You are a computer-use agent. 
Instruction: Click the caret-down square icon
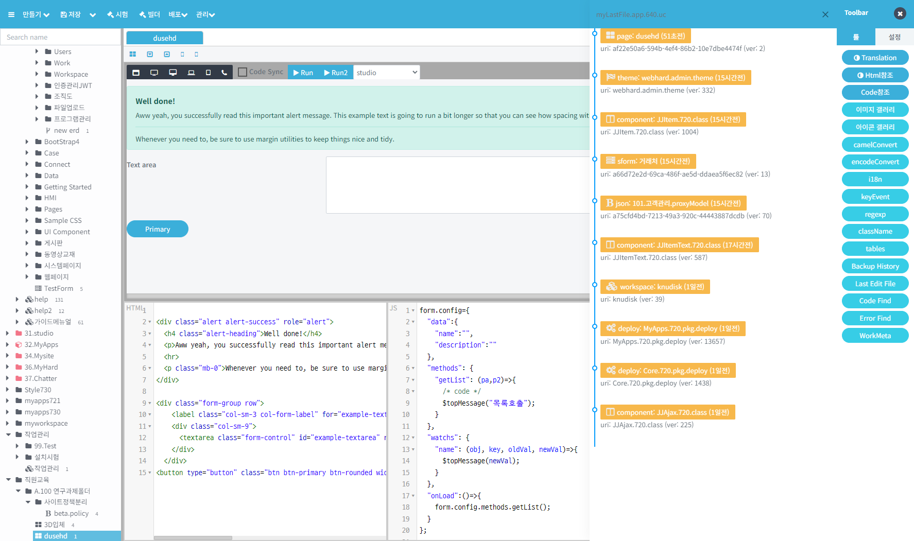point(150,54)
